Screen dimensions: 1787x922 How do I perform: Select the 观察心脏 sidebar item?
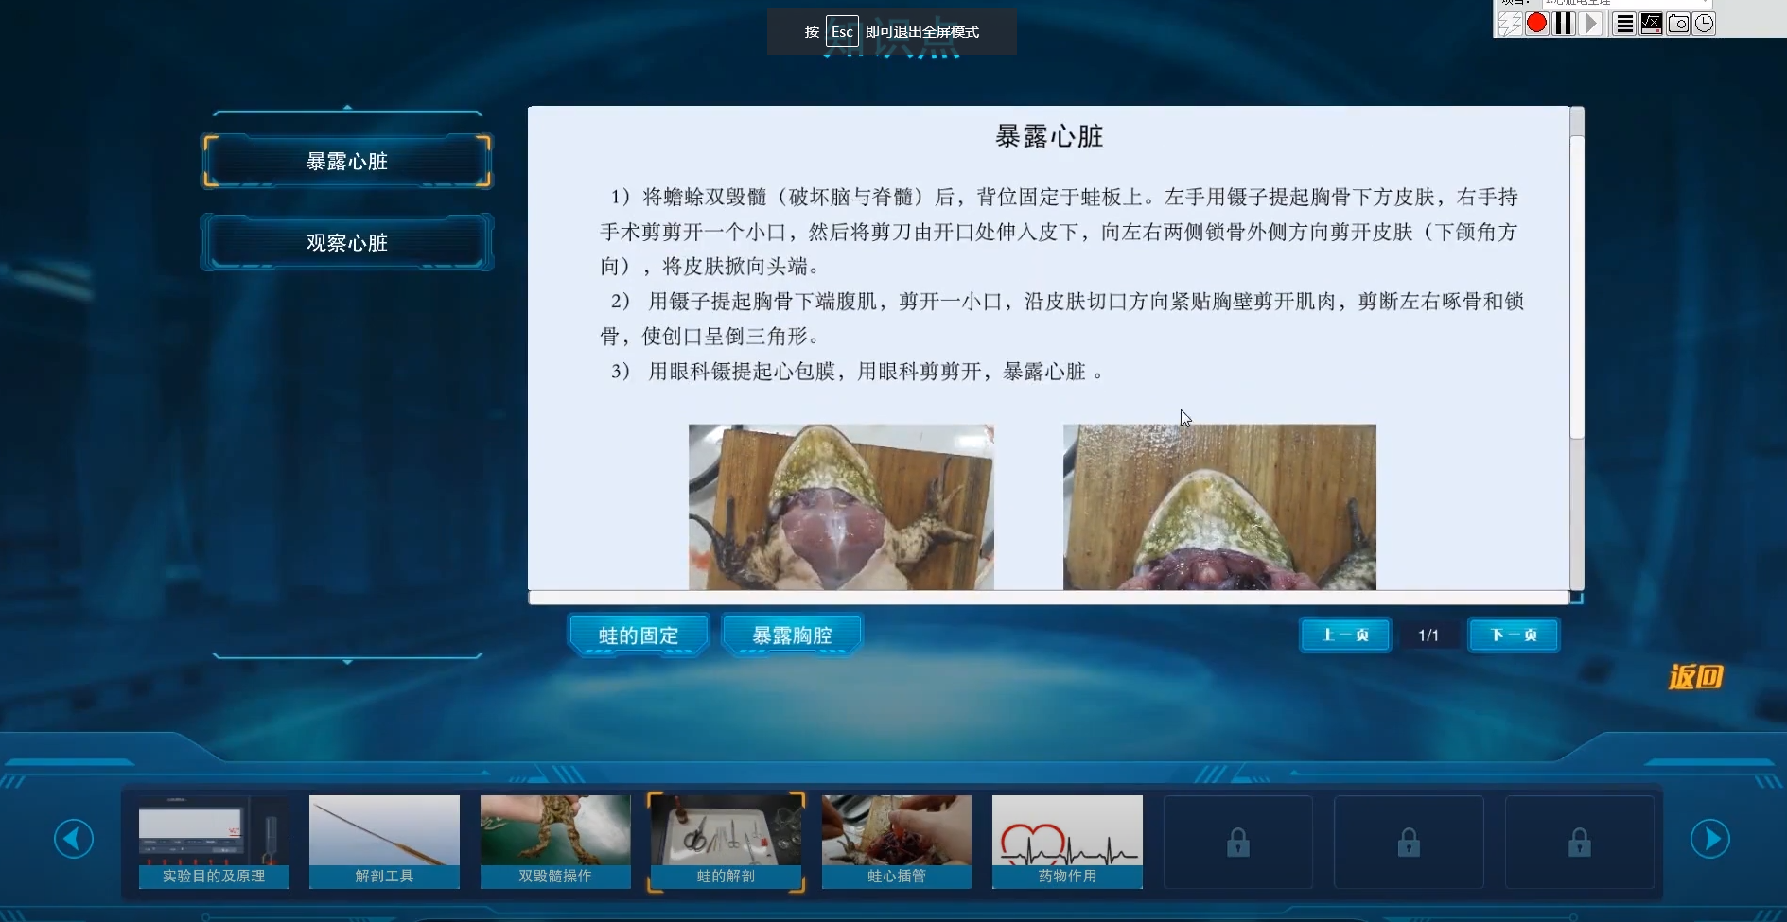pyautogui.click(x=347, y=243)
